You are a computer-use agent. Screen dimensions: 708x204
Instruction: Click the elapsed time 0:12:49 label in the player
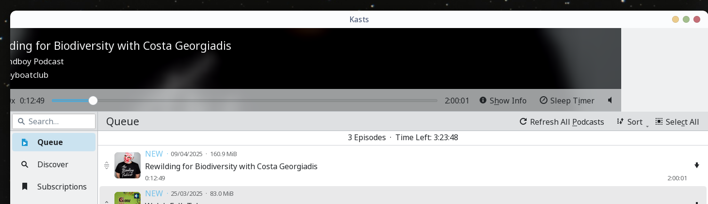click(x=32, y=101)
